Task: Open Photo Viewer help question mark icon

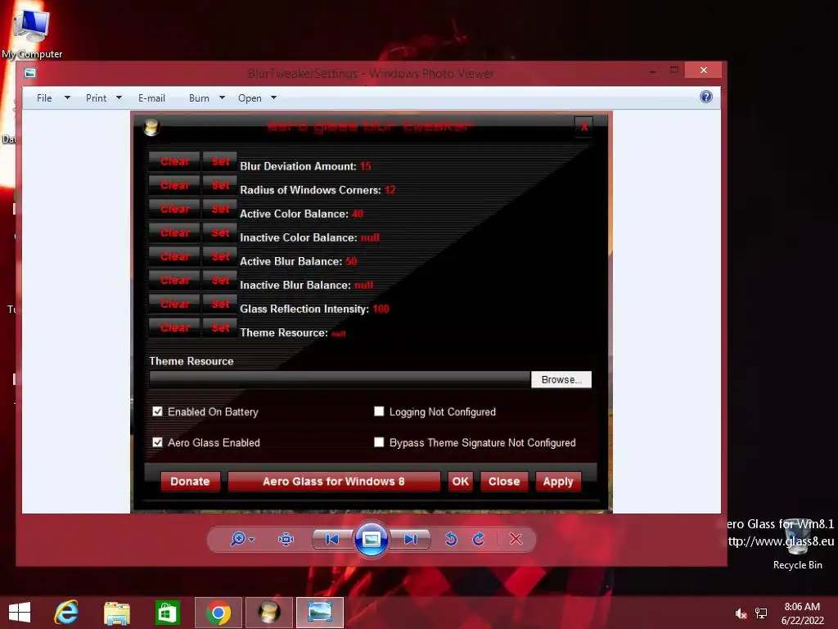Action: point(706,97)
